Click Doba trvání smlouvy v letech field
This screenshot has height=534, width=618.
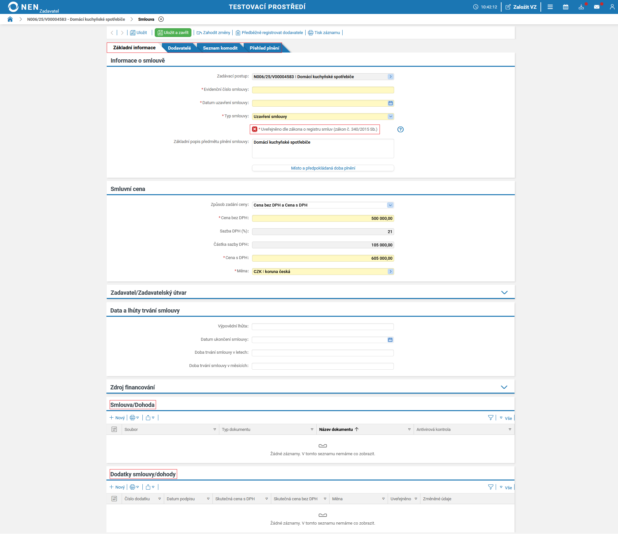click(322, 353)
